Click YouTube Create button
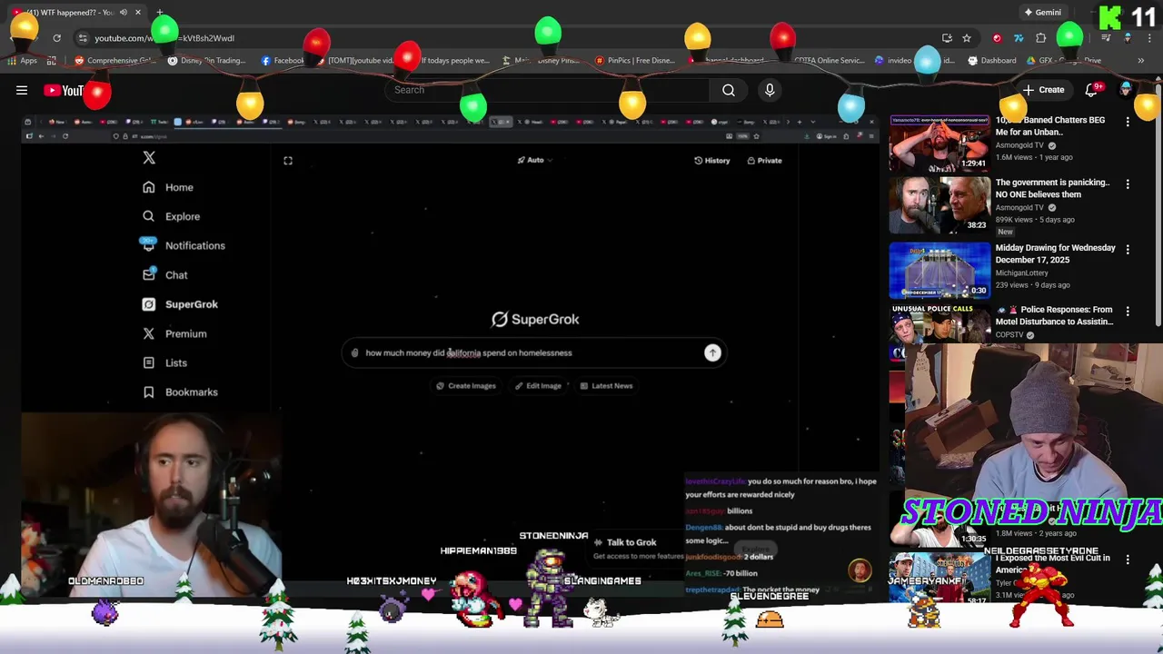This screenshot has height=654, width=1163. (x=1043, y=90)
